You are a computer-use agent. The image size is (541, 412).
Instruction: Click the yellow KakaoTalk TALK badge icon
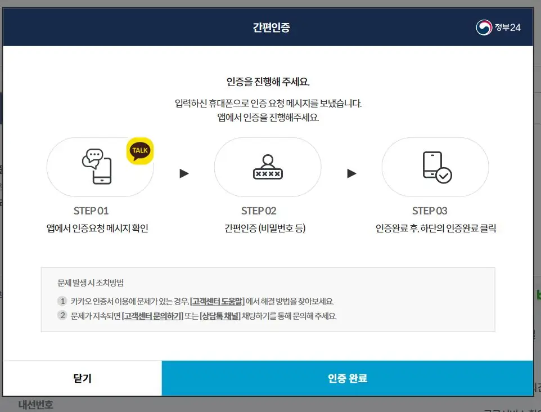click(x=140, y=150)
